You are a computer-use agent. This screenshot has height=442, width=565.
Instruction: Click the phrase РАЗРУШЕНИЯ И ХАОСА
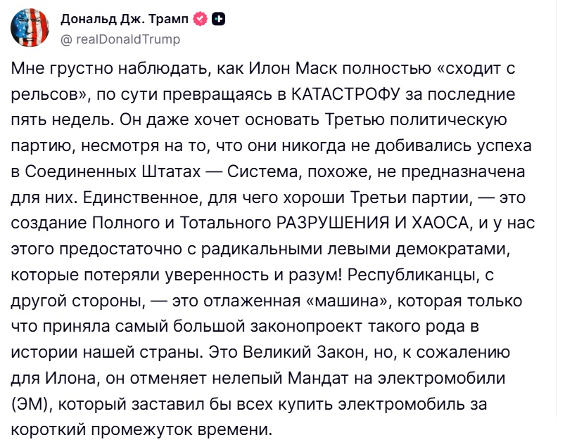(x=374, y=223)
